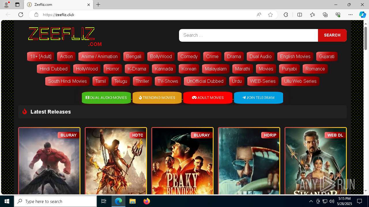Viewport: 369px width, 207px height.
Task: Focus the address bar URL
Action: (59, 15)
